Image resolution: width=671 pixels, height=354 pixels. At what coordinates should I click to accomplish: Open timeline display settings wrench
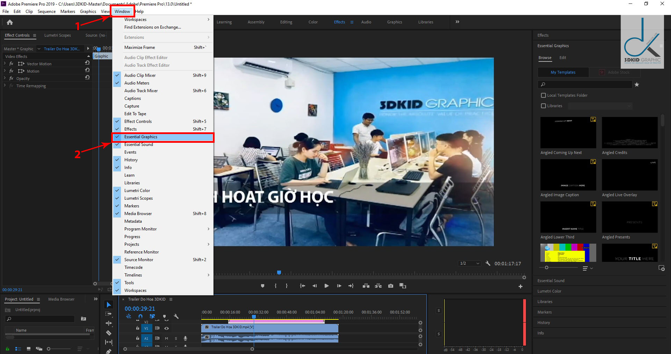click(176, 317)
